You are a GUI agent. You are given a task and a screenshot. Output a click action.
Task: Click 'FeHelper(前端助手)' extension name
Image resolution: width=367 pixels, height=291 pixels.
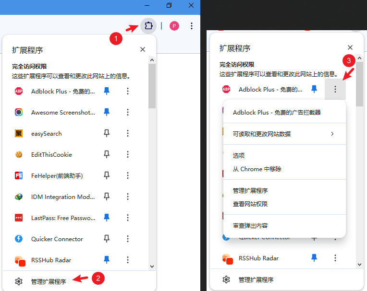[x=57, y=175]
